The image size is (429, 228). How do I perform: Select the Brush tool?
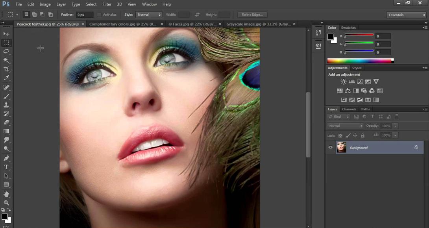coord(6,96)
